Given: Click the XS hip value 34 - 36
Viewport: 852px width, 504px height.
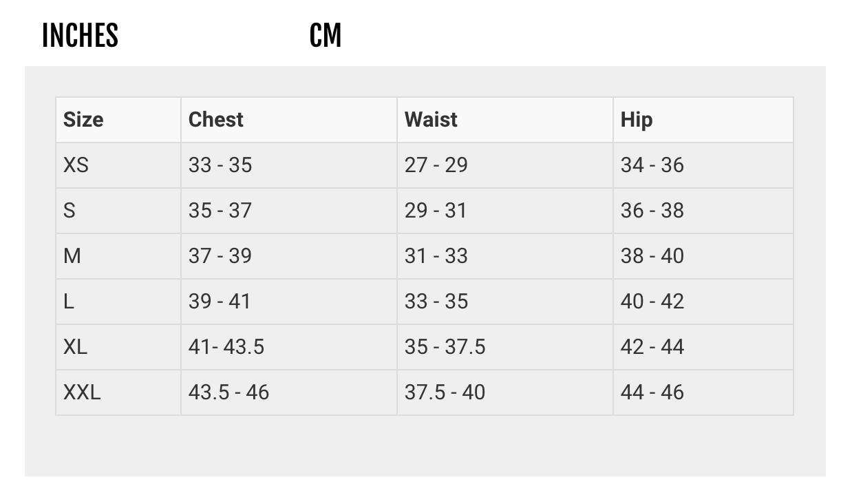Looking at the screenshot, I should click(652, 165).
